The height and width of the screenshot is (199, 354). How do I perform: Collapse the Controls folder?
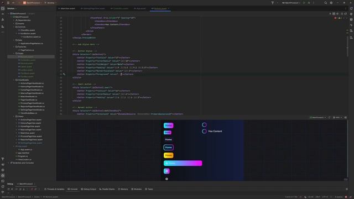(14, 27)
